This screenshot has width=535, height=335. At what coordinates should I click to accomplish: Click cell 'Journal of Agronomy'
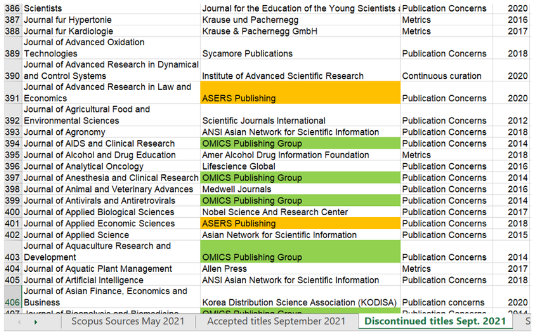tap(111, 132)
